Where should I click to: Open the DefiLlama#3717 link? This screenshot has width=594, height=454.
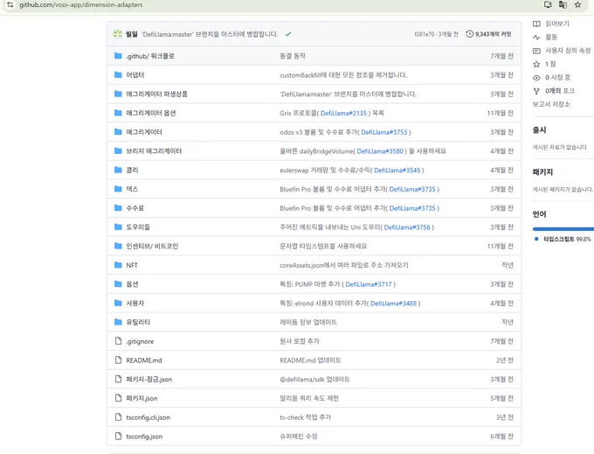pos(369,284)
